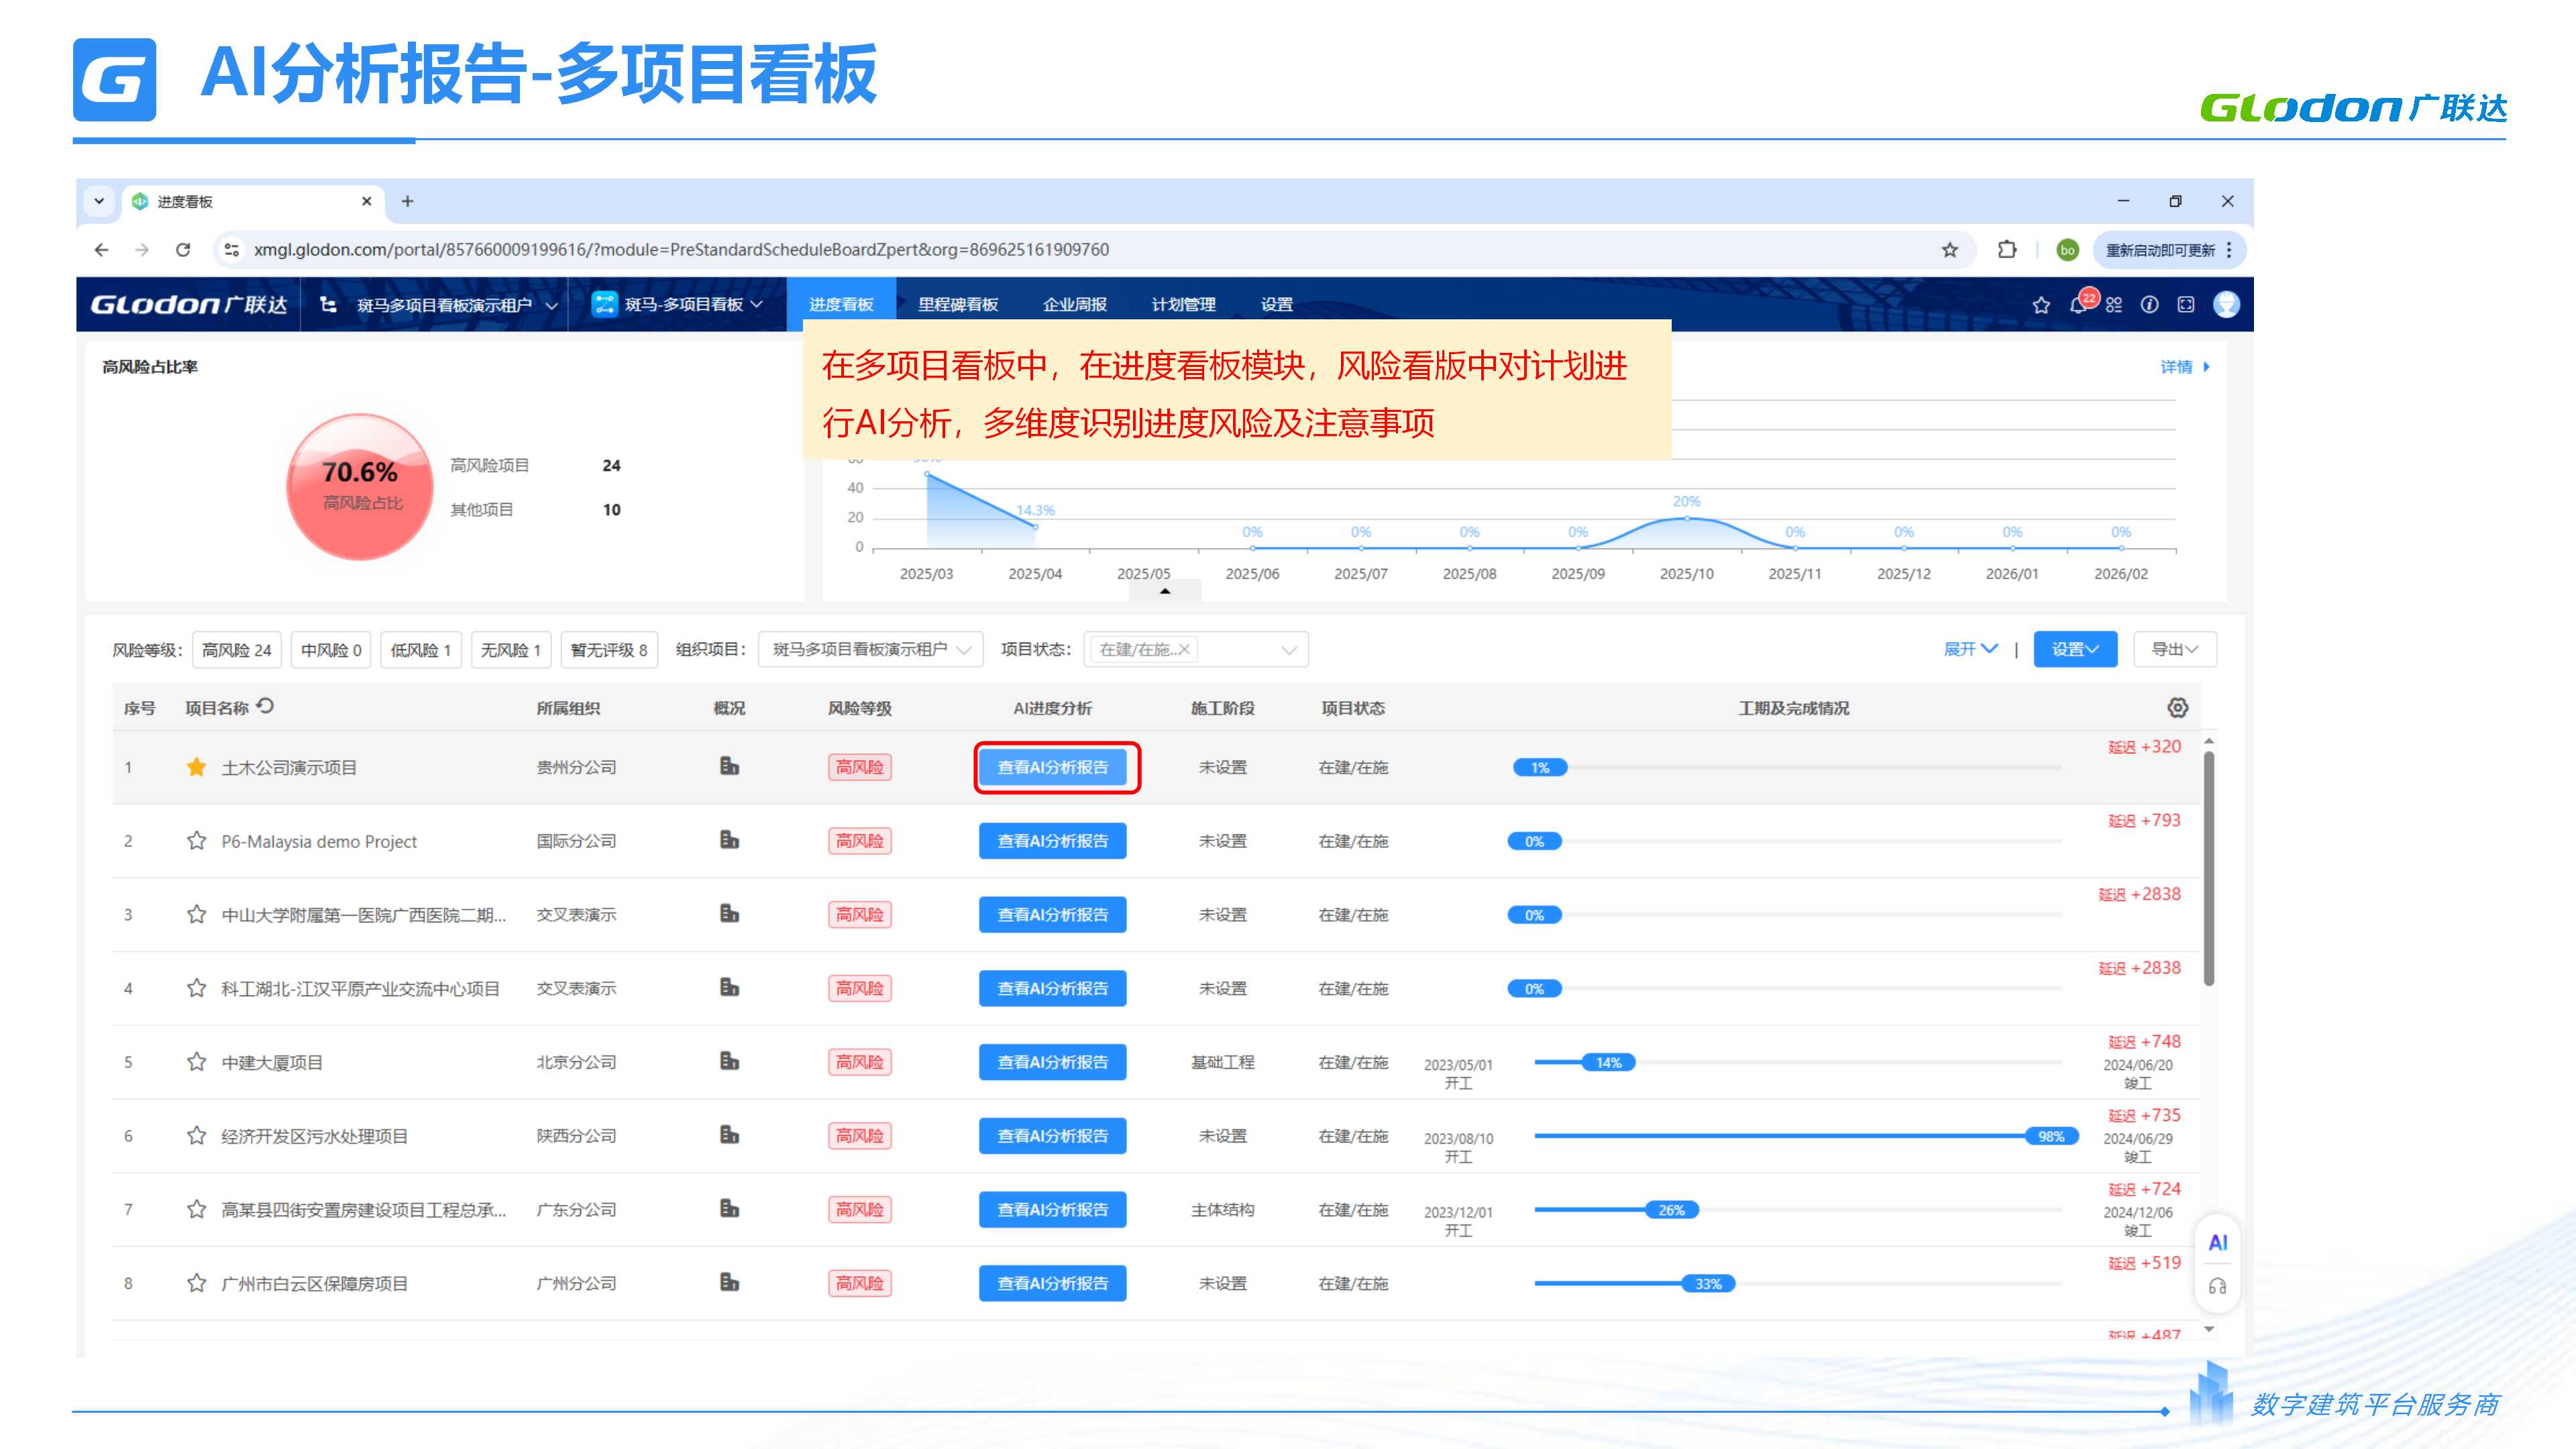Screen dimensions: 2576x1449
Task: Click refresh icon beside 项目名称 header
Action: 265,706
